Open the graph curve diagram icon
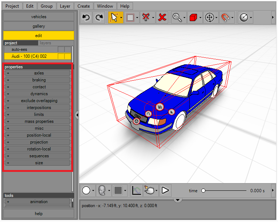This screenshot has height=222, width=278. [137, 191]
